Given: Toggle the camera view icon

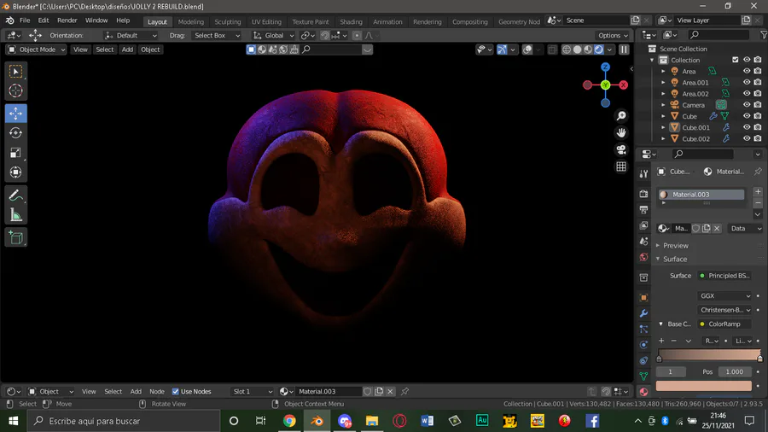Looking at the screenshot, I should tap(621, 149).
